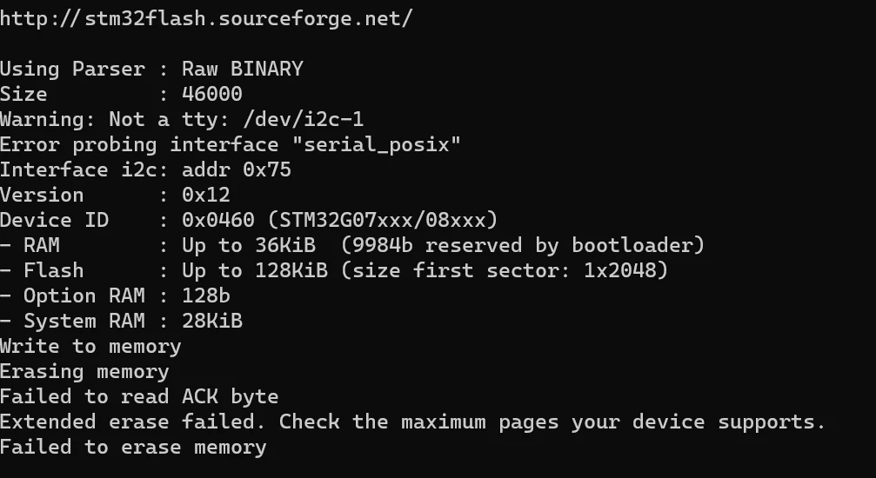Click the 'Write to memory' line
This screenshot has height=478, width=876.
coord(90,346)
